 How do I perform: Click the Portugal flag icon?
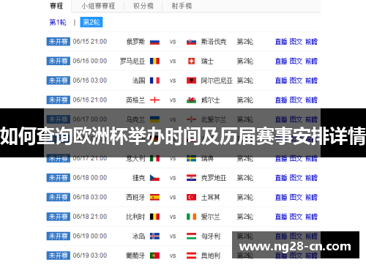154,255
